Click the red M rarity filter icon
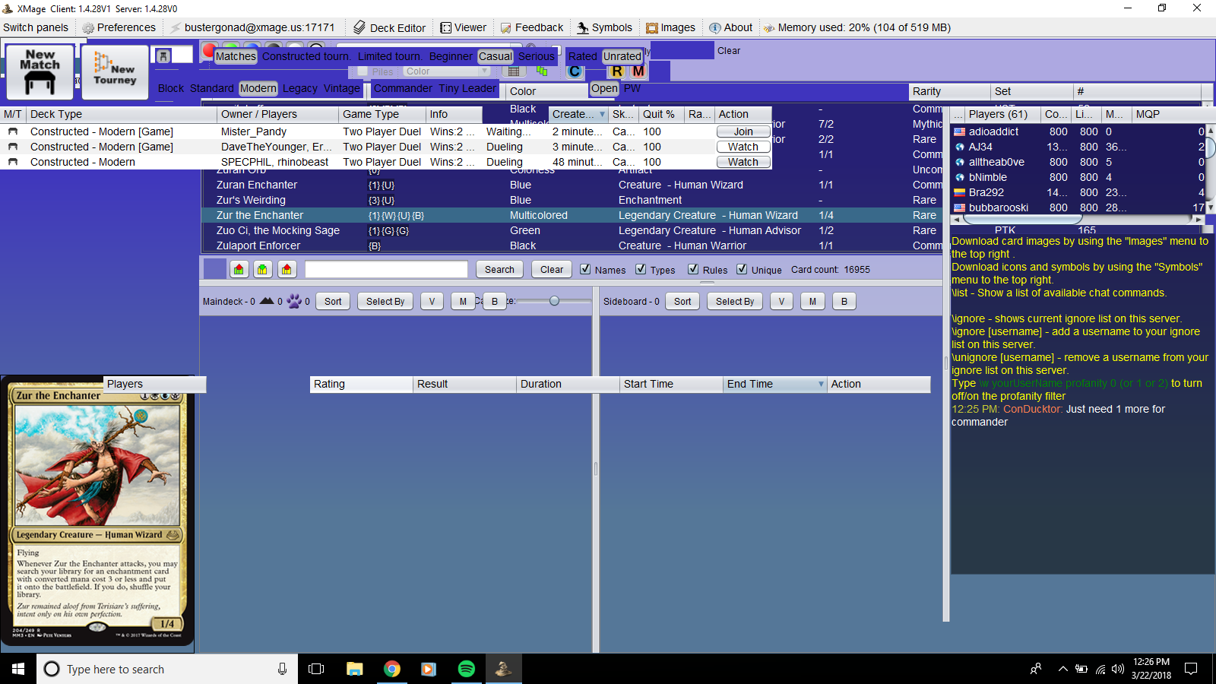Screen dimensions: 1216x684 coord(637,71)
